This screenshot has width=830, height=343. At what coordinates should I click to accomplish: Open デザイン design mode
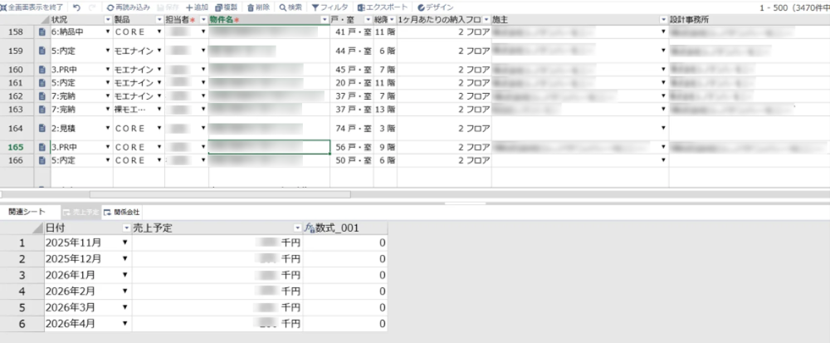[x=436, y=7]
